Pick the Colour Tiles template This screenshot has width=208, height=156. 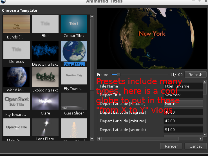point(74,24)
